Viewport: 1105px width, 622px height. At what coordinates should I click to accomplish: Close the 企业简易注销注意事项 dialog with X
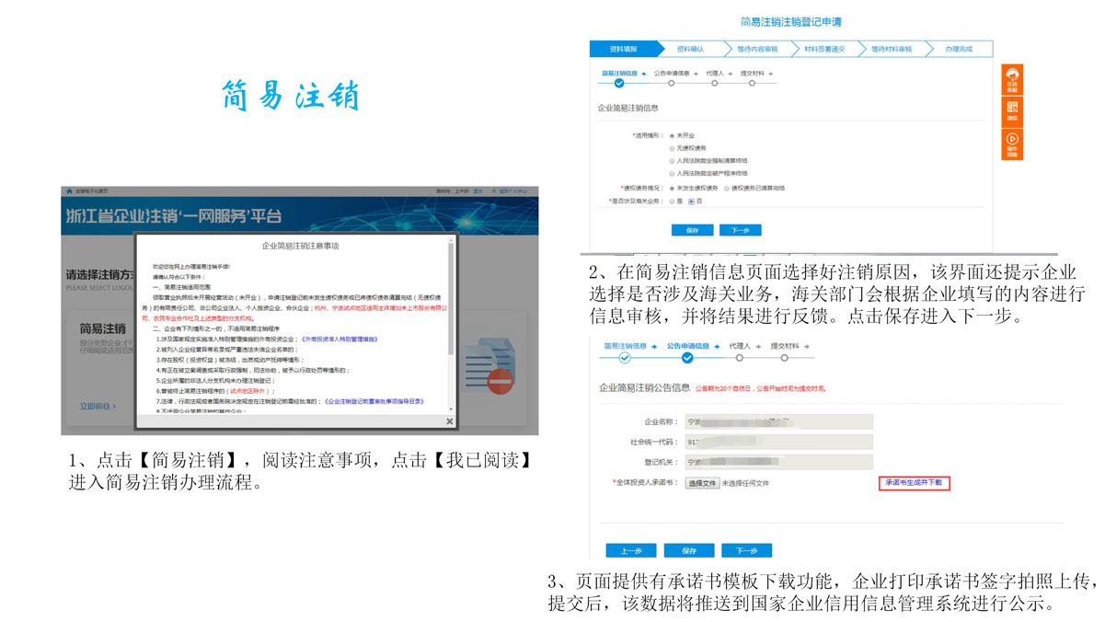pyautogui.click(x=450, y=420)
